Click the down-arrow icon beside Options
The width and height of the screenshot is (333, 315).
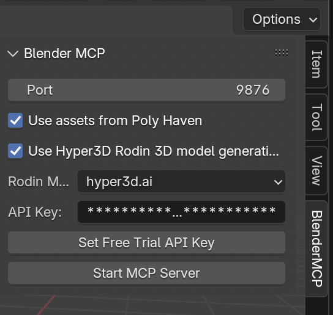(x=313, y=20)
